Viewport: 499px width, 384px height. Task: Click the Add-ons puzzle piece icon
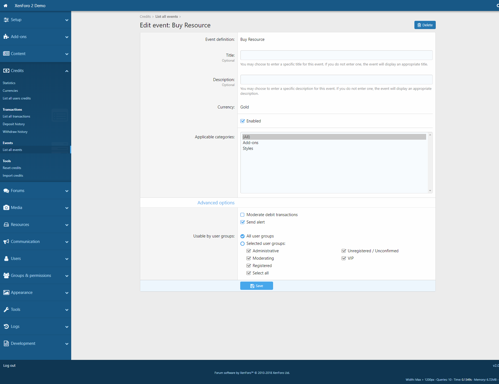(6, 37)
